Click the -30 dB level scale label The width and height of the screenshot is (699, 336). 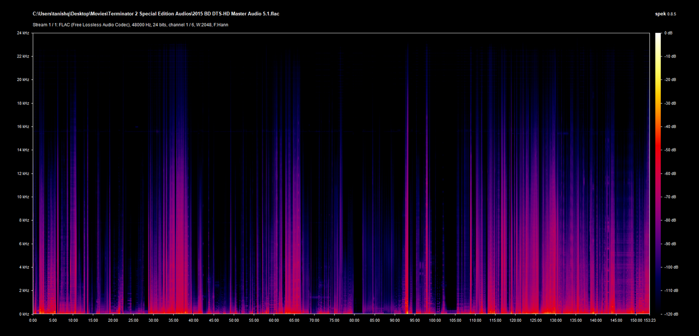670,103
